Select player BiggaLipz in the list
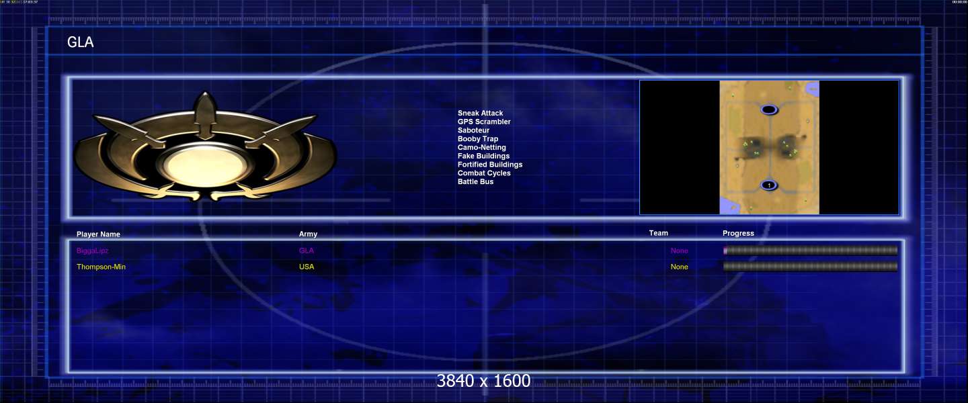968x403 pixels. coord(92,251)
